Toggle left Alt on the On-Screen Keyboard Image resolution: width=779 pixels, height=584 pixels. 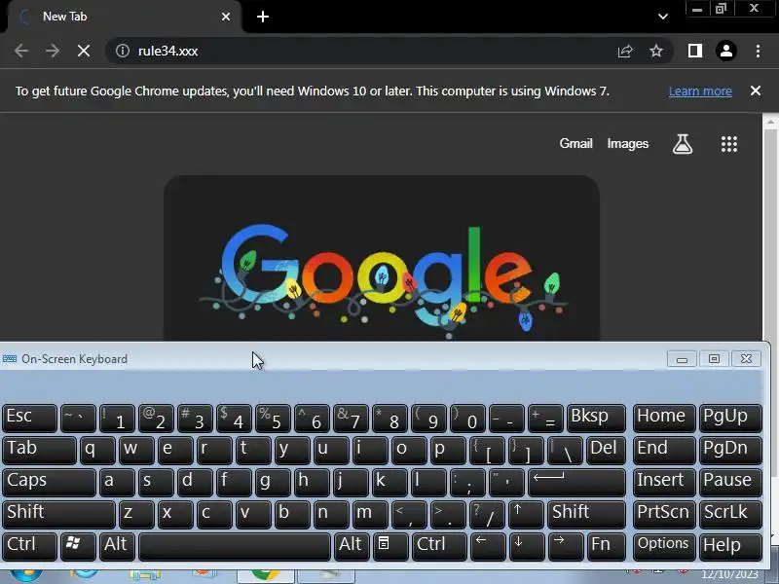[117, 546]
